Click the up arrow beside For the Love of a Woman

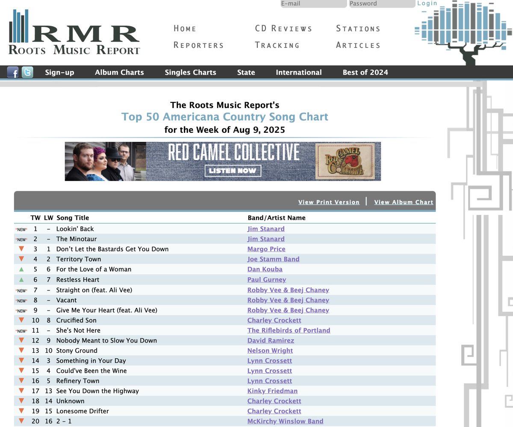coord(21,269)
